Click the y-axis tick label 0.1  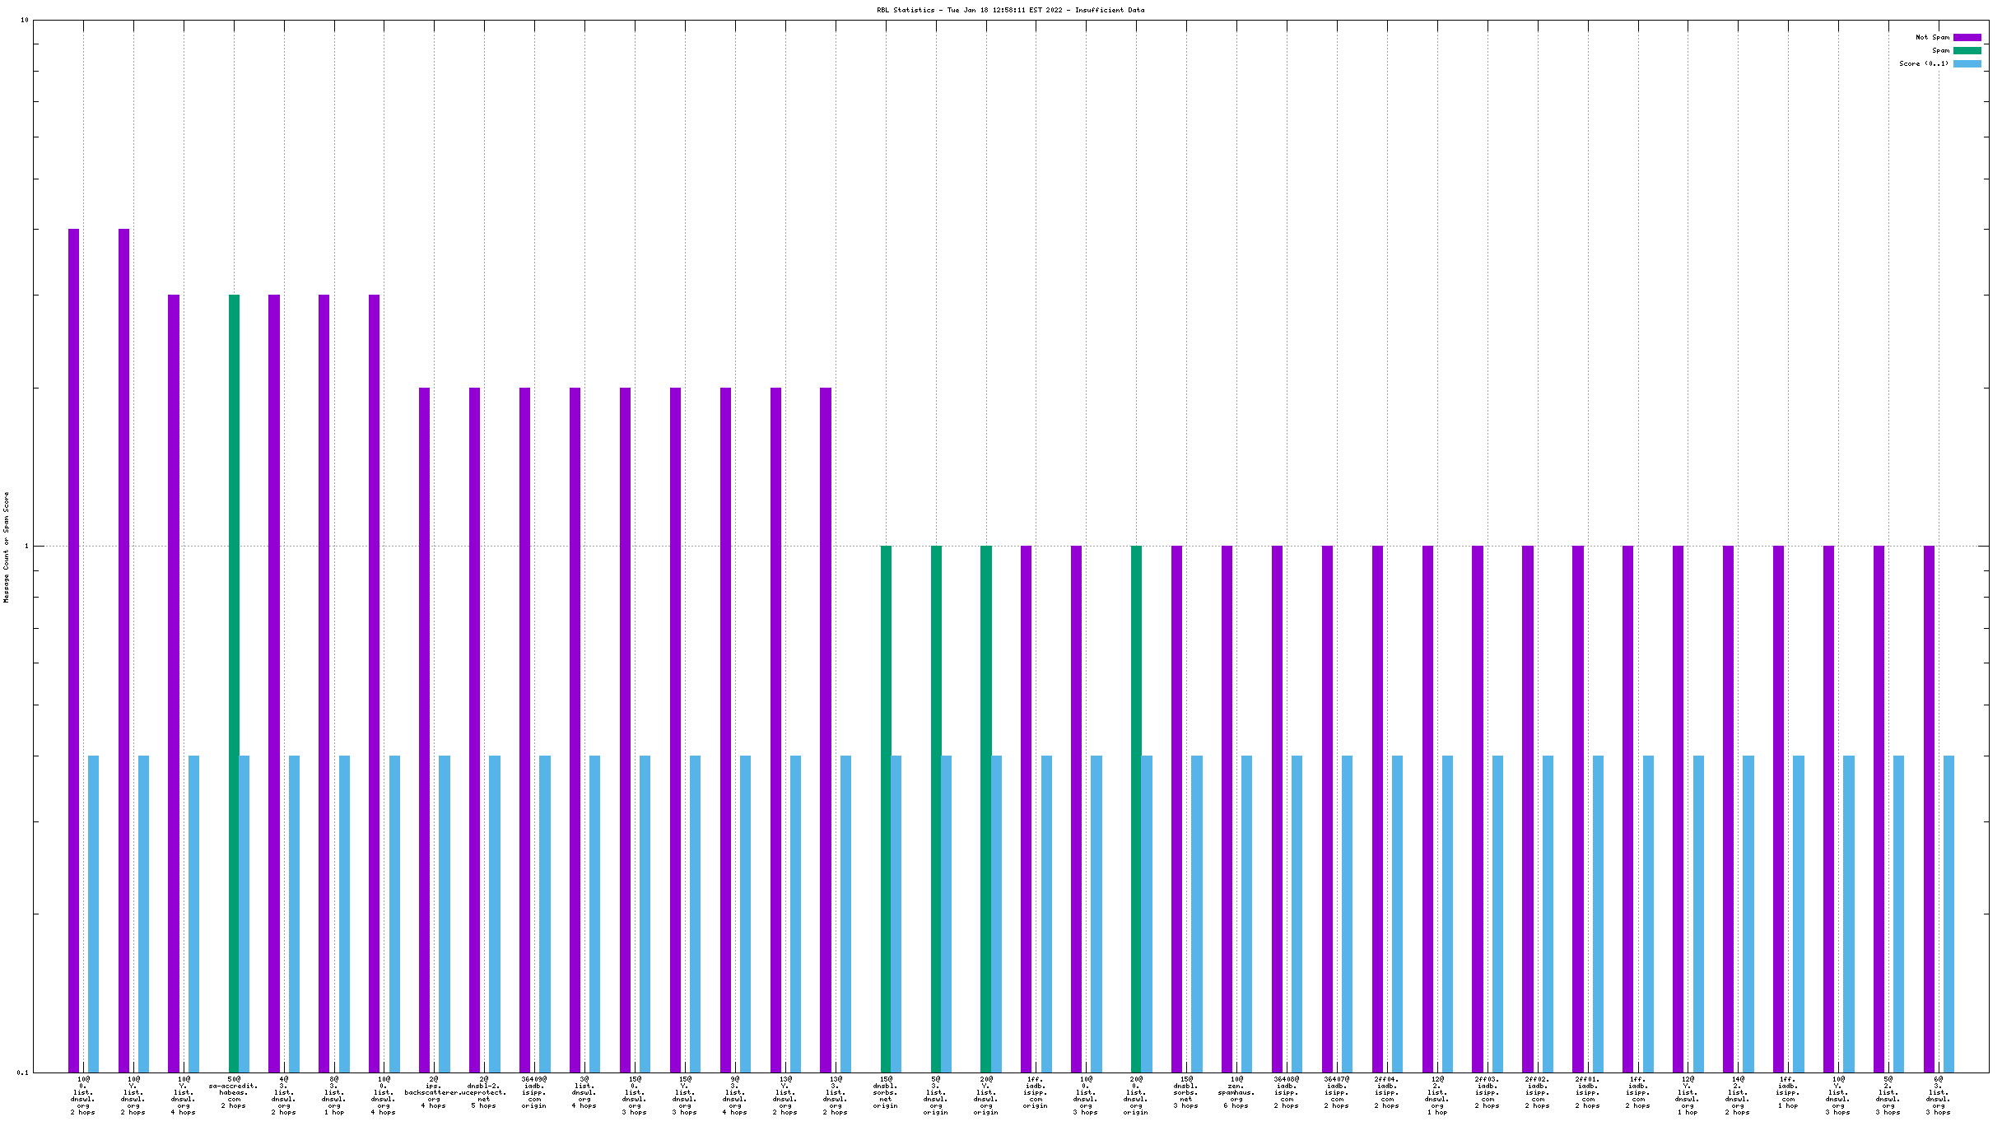coord(22,1072)
